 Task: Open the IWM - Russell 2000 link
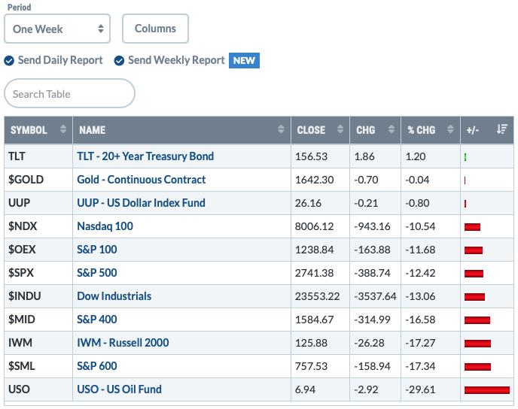pos(123,343)
